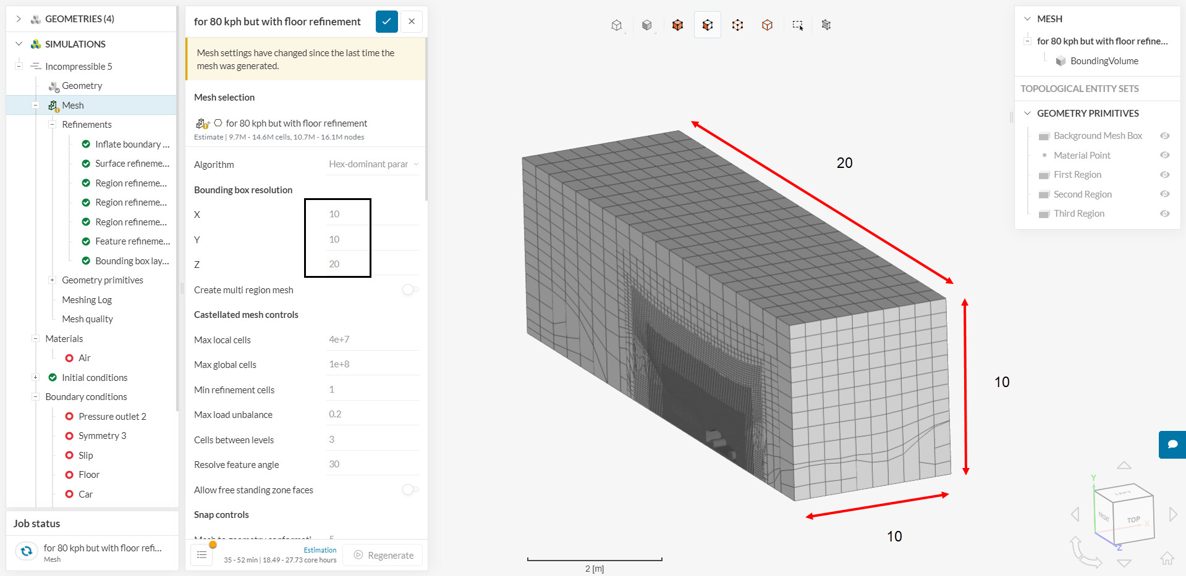
Task: Click the BoundingVolume cube icon
Action: (x=1061, y=61)
